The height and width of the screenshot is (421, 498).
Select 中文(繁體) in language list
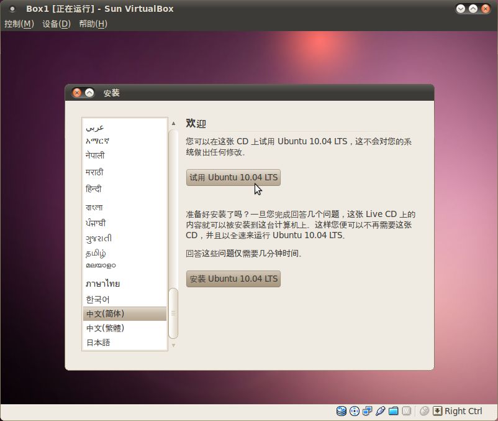tap(124, 328)
